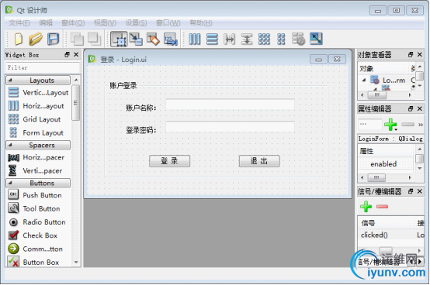Click property editor horizontal scrollbar thumb
430x285 pixels.
[376, 178]
